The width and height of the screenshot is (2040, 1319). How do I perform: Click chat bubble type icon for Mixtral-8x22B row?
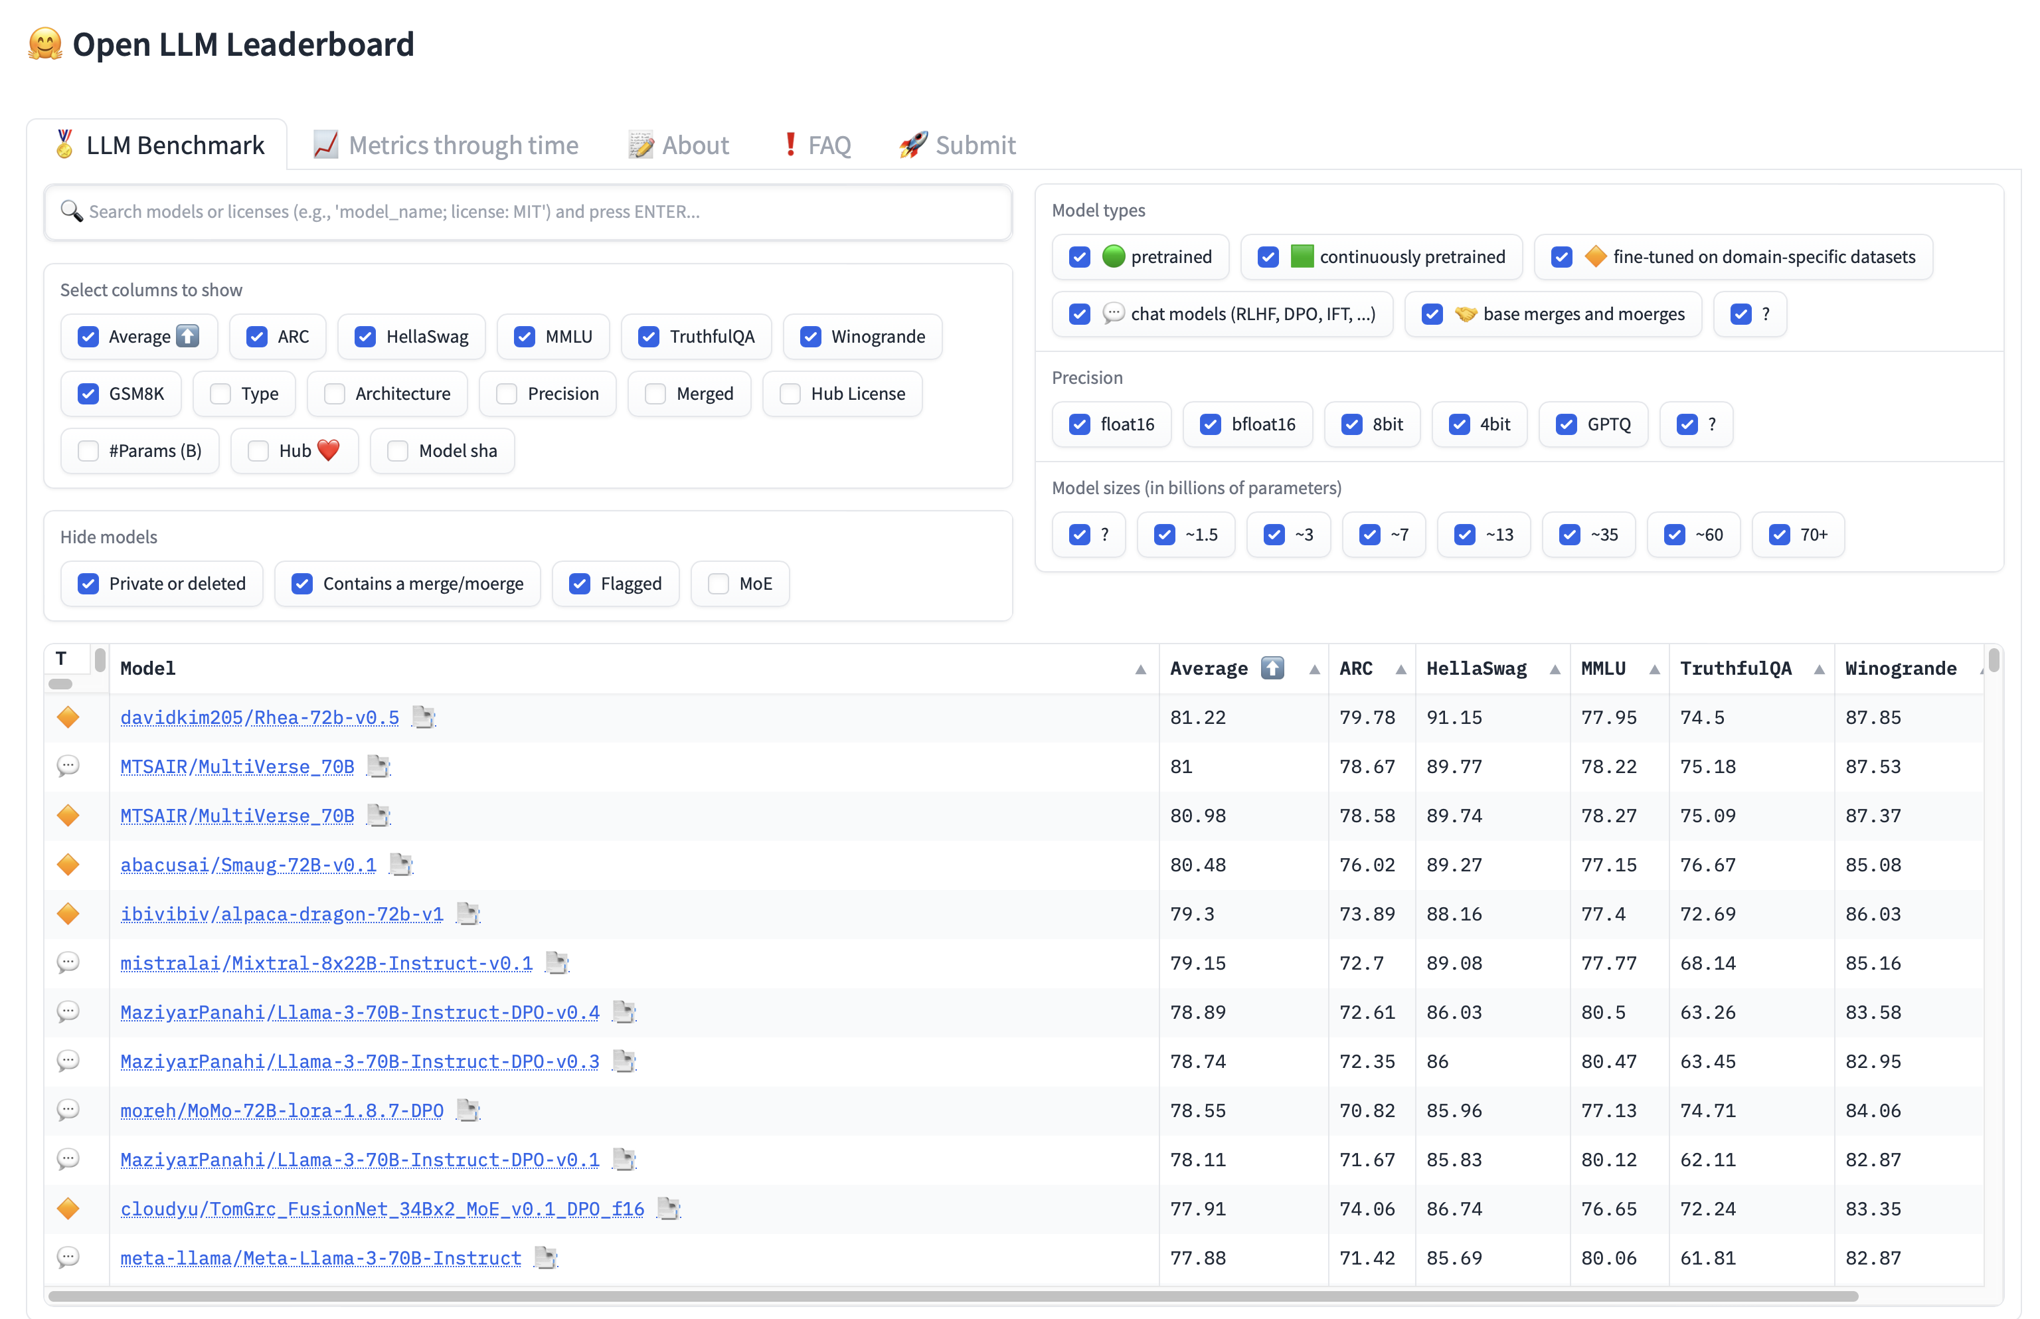(x=68, y=963)
